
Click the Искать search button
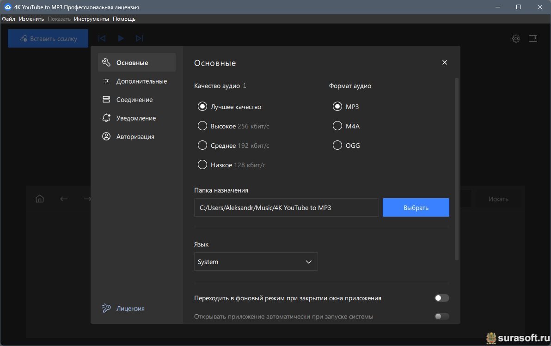pos(498,199)
